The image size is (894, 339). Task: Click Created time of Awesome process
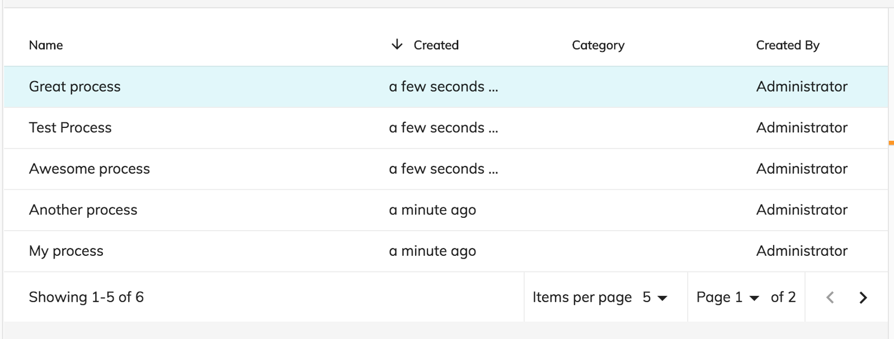tap(444, 169)
